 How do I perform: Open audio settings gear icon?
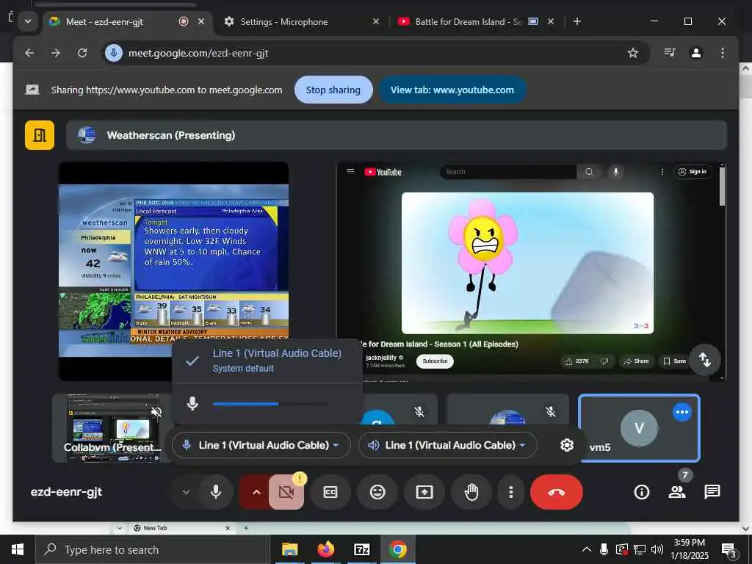click(567, 445)
